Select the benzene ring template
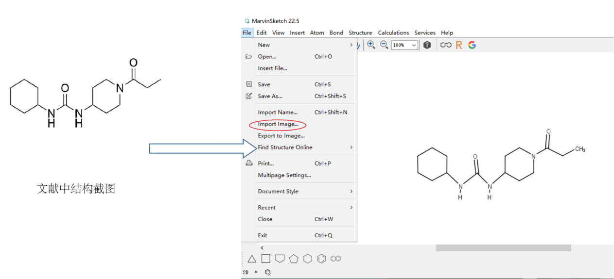The width and height of the screenshot is (614, 279). point(321,259)
